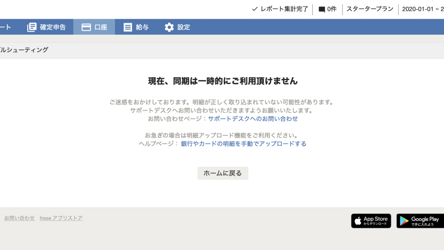The height and width of the screenshot is (250, 444).
Task: Click the 確定申告 document icon
Action: click(x=32, y=27)
